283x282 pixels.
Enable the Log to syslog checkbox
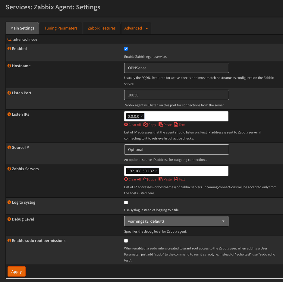point(126,202)
